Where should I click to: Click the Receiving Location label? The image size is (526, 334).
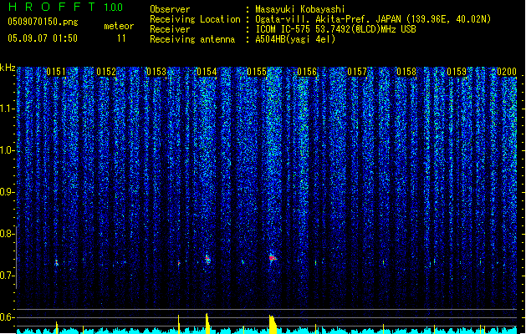click(195, 19)
